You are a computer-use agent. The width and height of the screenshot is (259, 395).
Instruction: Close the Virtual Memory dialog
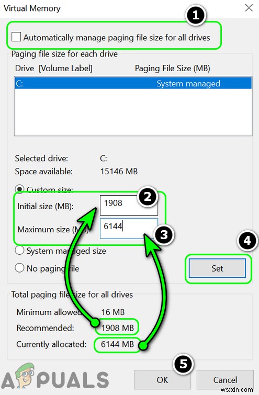(249, 8)
